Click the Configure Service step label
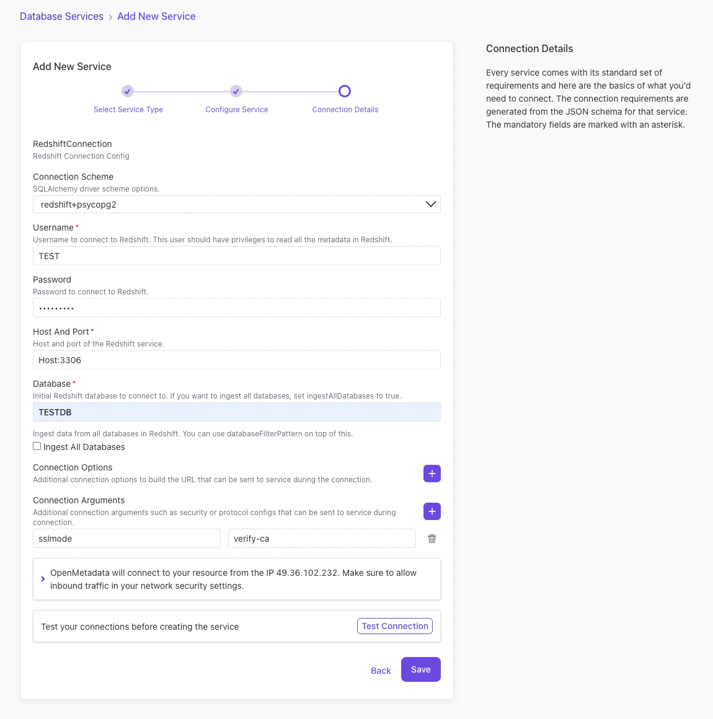This screenshot has height=719, width=713. pos(237,110)
